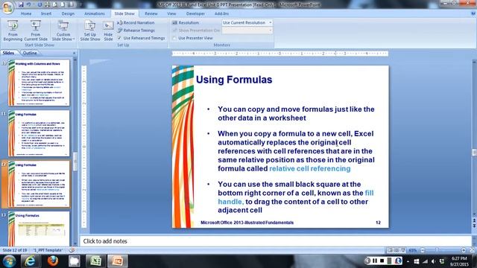Close the slides/outline pane

coord(75,53)
